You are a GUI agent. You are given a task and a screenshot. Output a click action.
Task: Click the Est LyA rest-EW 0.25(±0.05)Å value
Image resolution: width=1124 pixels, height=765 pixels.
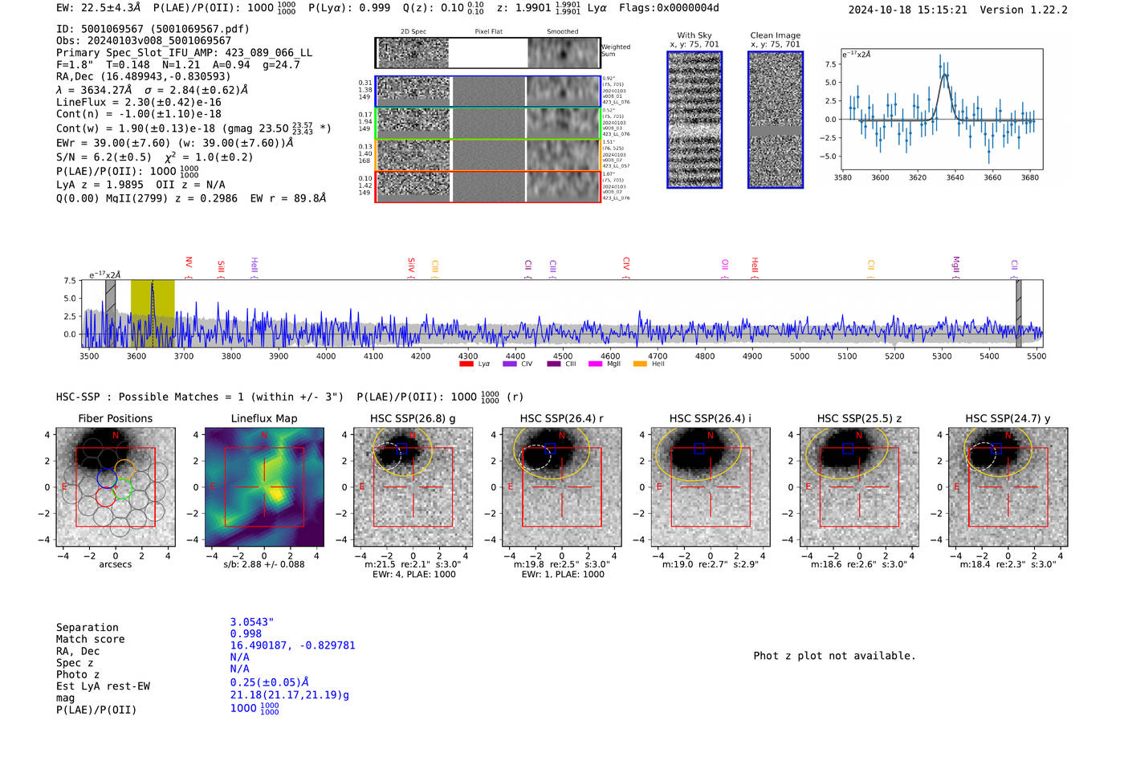coord(269,682)
